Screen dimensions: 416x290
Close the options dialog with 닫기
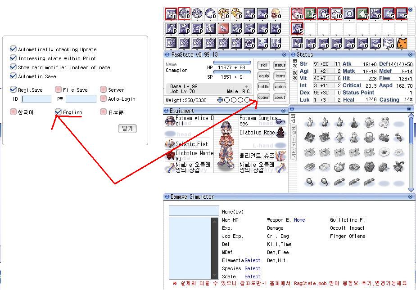pos(127,129)
